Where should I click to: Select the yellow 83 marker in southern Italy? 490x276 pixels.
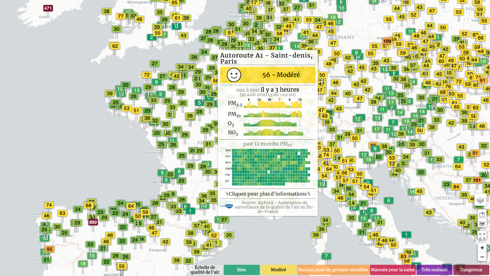(x=403, y=256)
